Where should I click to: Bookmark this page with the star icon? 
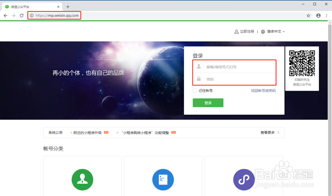[308, 16]
